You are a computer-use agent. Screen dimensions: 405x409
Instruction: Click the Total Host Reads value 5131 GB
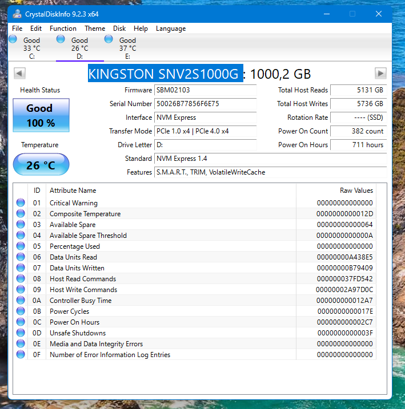coord(359,90)
